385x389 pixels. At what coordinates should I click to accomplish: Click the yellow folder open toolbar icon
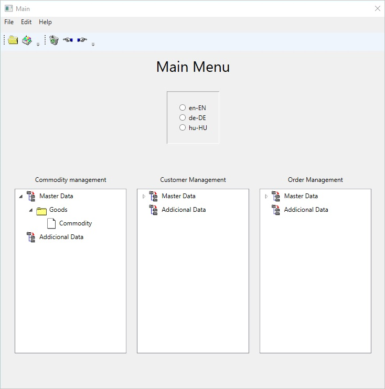click(13, 40)
